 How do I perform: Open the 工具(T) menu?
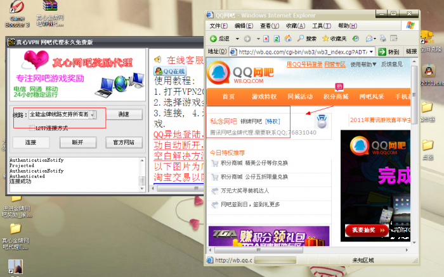coord(322,26)
